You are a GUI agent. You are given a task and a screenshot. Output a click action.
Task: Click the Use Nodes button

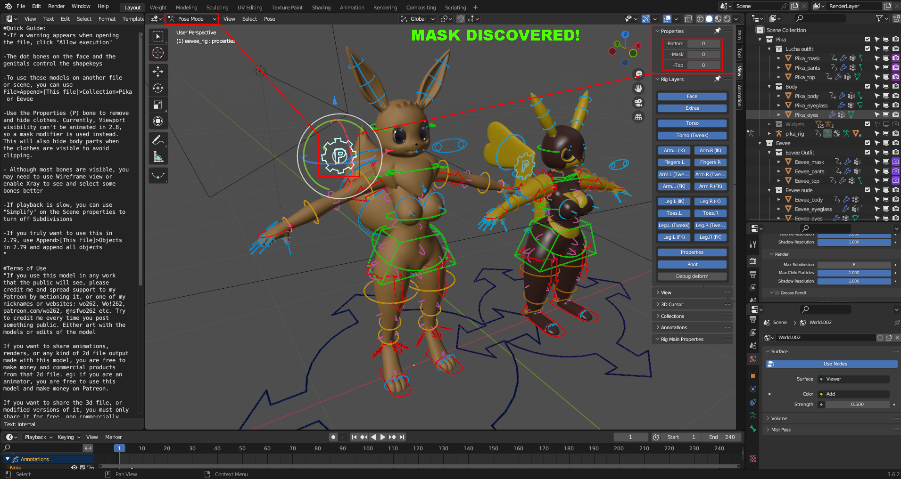point(835,364)
